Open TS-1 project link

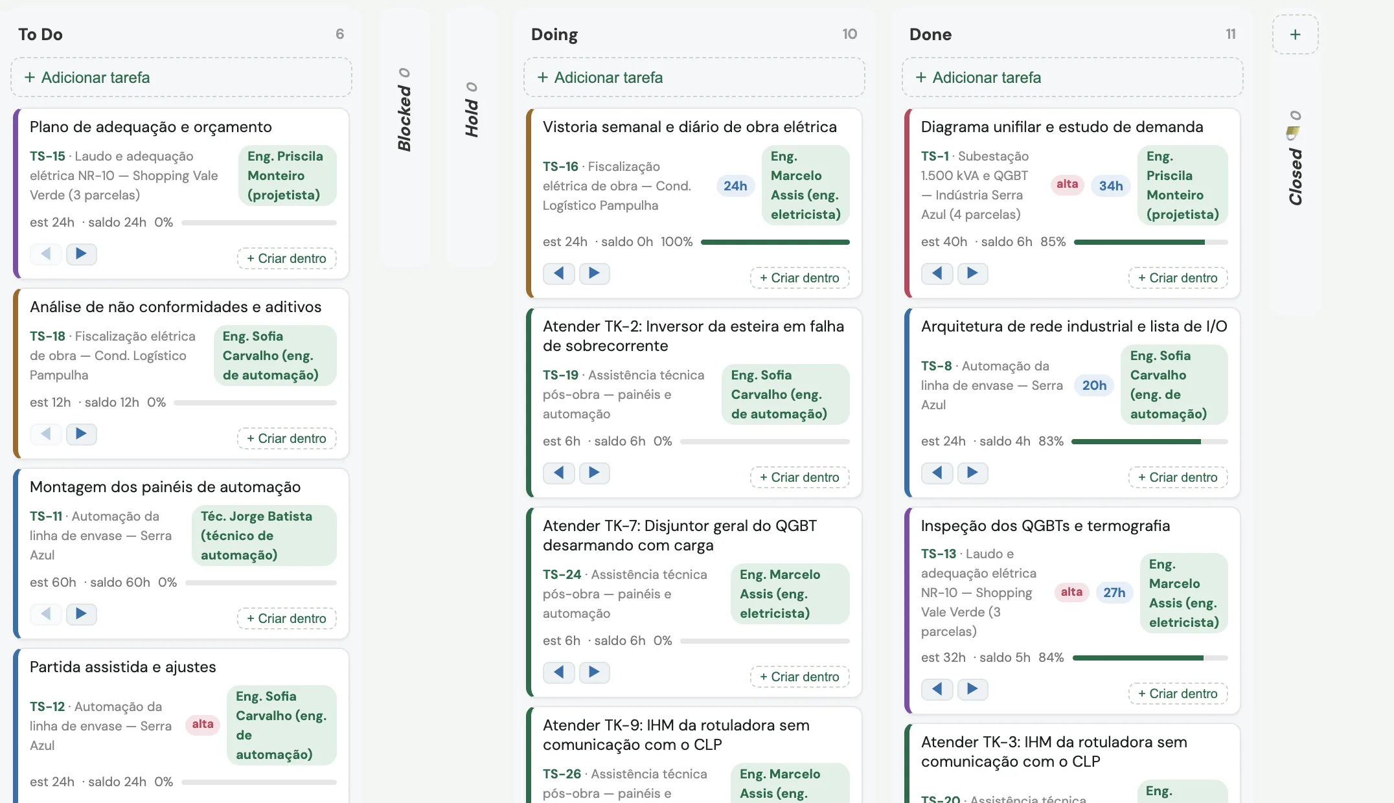(935, 156)
